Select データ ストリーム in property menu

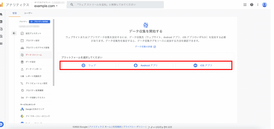[36, 55]
